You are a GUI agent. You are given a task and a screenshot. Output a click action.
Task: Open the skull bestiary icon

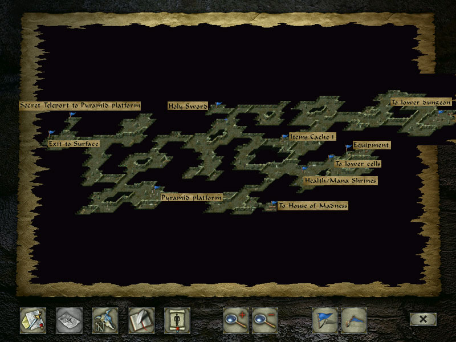(x=105, y=320)
